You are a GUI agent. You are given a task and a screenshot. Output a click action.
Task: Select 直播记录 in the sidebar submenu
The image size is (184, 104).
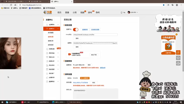tap(51, 41)
